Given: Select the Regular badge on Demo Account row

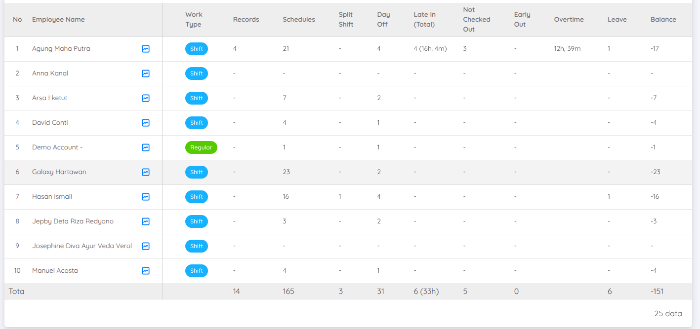Looking at the screenshot, I should [201, 147].
